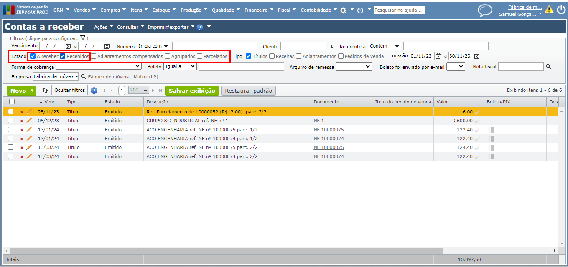
Task: Click the chat speech bubble icon
Action: 485,10
